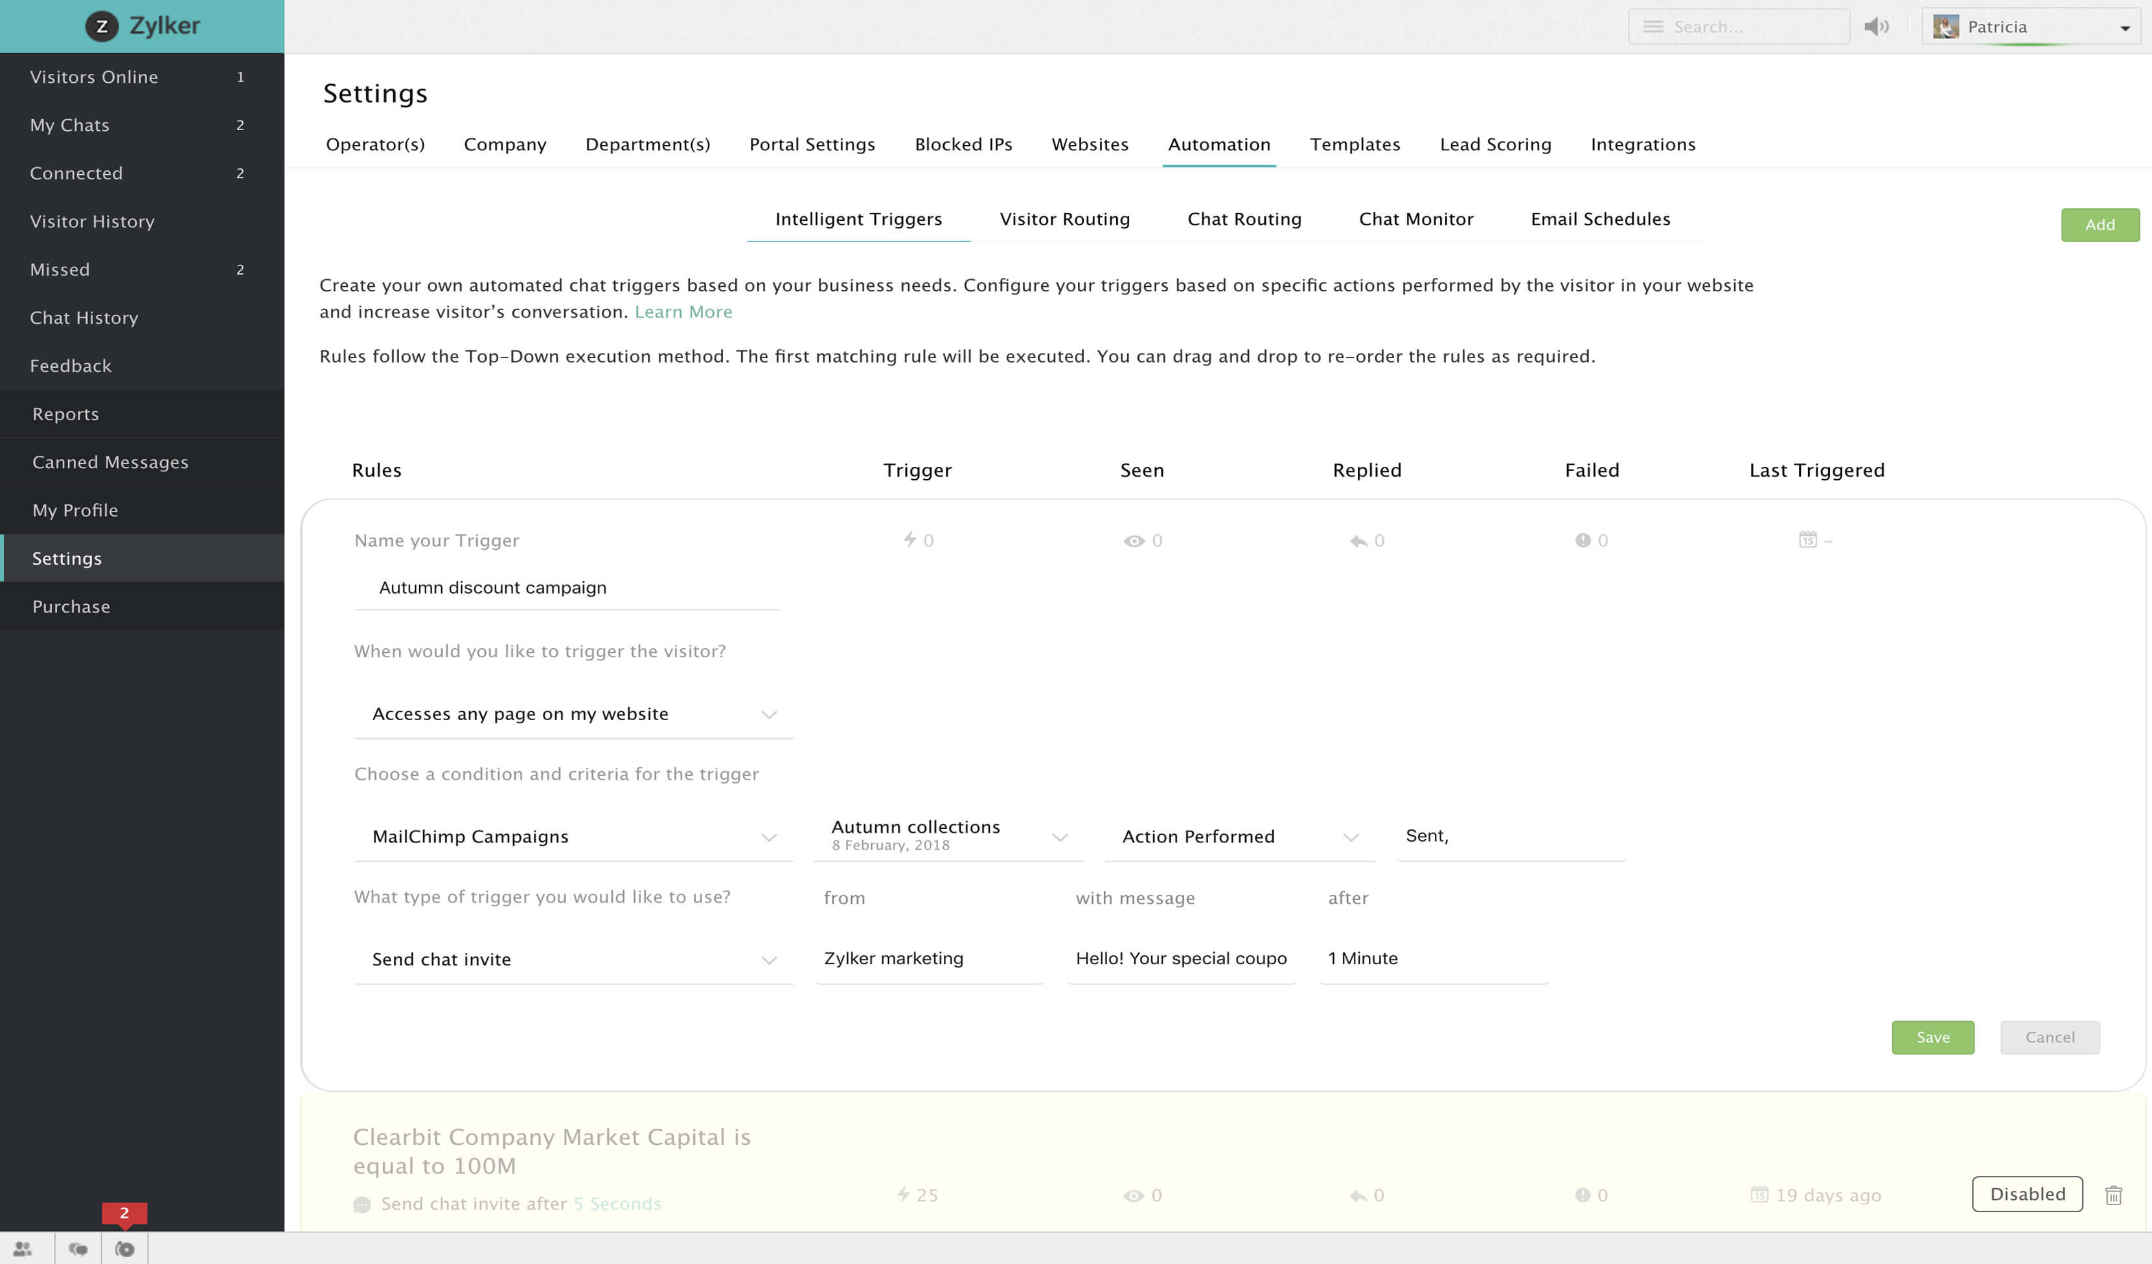Switch to the Operator(s) tab
Viewport: 2152px width, 1264px height.
click(375, 144)
